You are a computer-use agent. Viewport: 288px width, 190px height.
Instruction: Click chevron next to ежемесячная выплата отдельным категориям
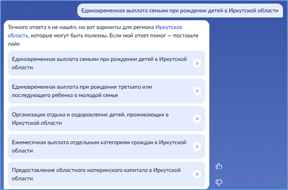197,146
